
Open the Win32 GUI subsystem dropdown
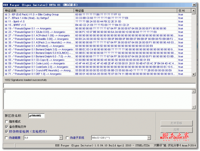point(149,138)
